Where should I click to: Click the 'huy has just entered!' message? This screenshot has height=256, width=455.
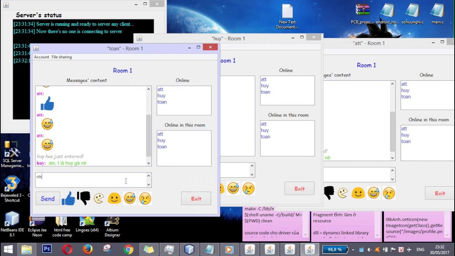click(x=60, y=156)
